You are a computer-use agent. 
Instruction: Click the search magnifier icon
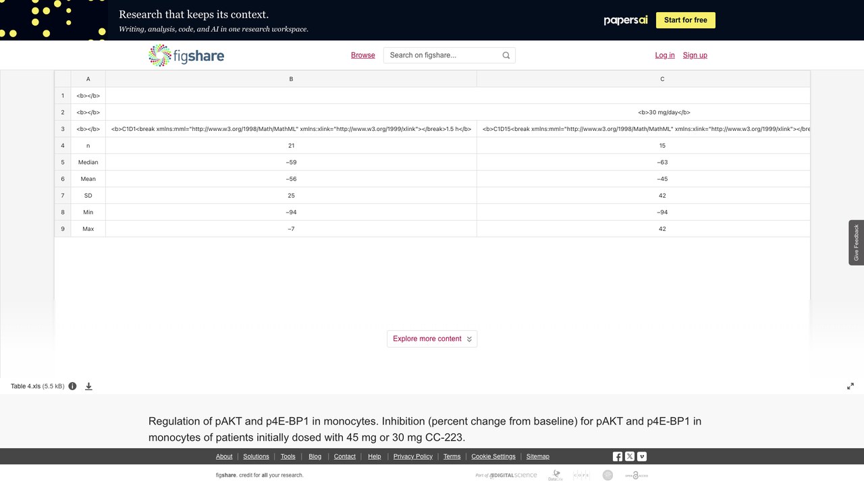click(506, 55)
